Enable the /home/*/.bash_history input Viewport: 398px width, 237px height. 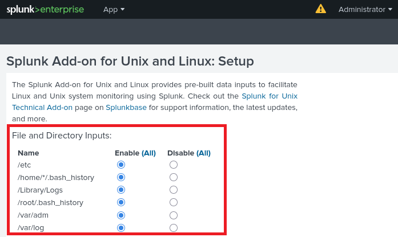(120, 177)
